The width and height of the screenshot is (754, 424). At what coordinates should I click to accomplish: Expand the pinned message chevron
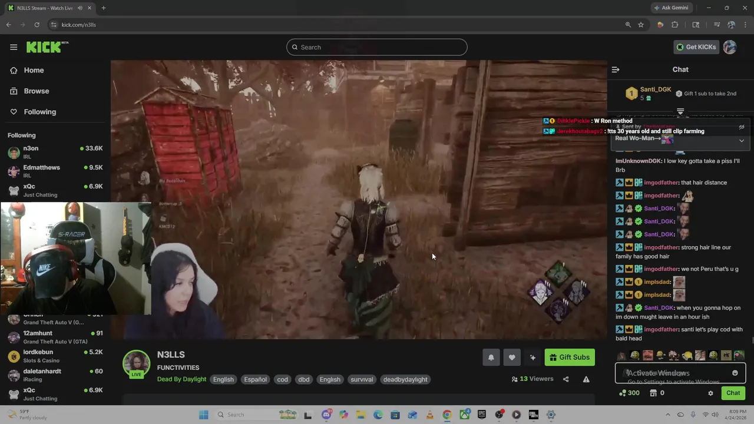coord(742,141)
